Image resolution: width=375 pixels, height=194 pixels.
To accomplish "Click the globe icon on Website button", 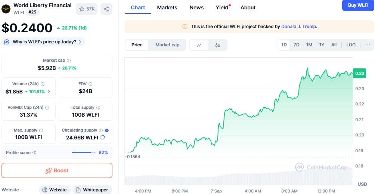I will (x=45, y=190).
